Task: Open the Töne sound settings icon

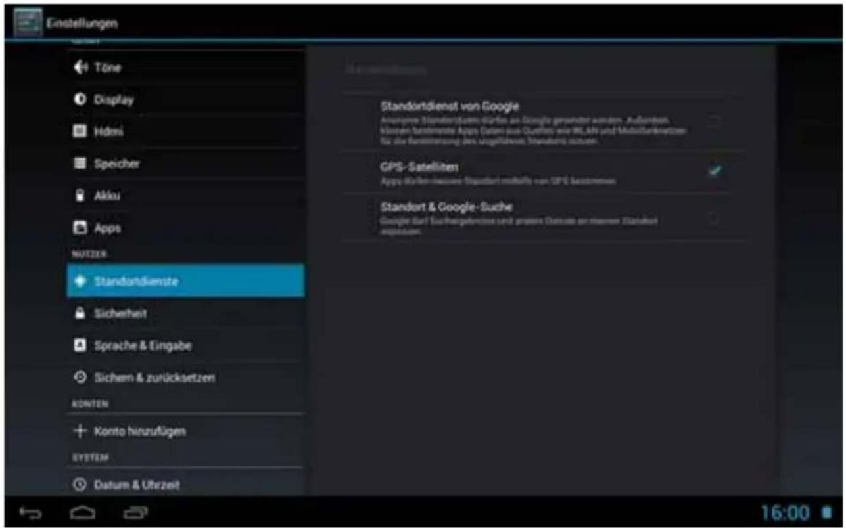Action: [80, 68]
